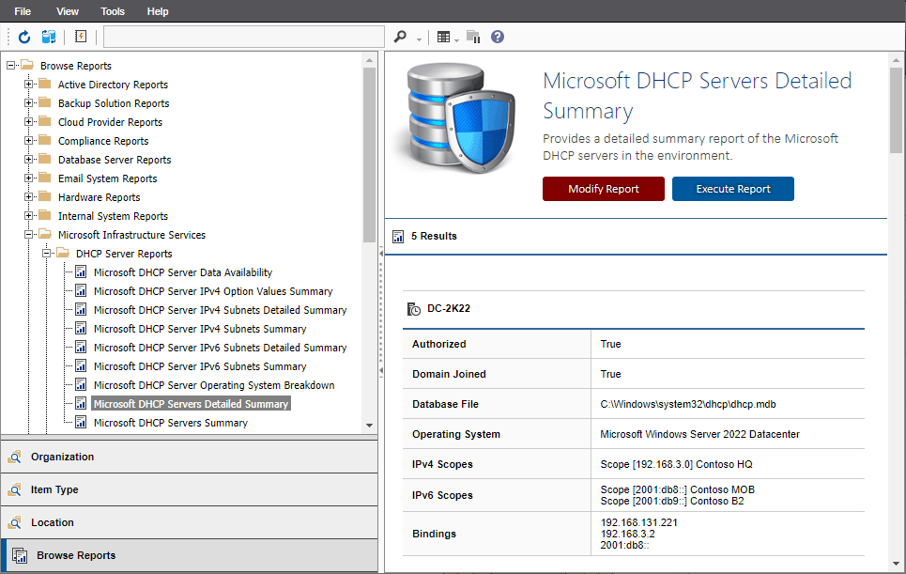The image size is (906, 574).
Task: Click the database servers toolbar icon
Action: click(x=49, y=37)
